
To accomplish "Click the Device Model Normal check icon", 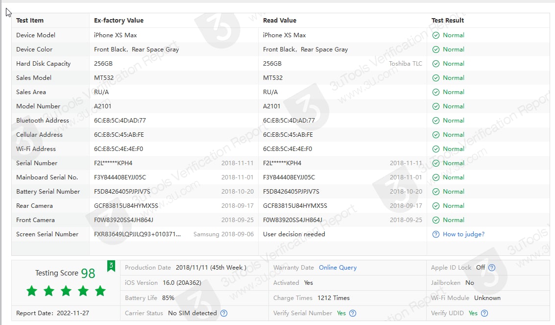I will click(436, 35).
